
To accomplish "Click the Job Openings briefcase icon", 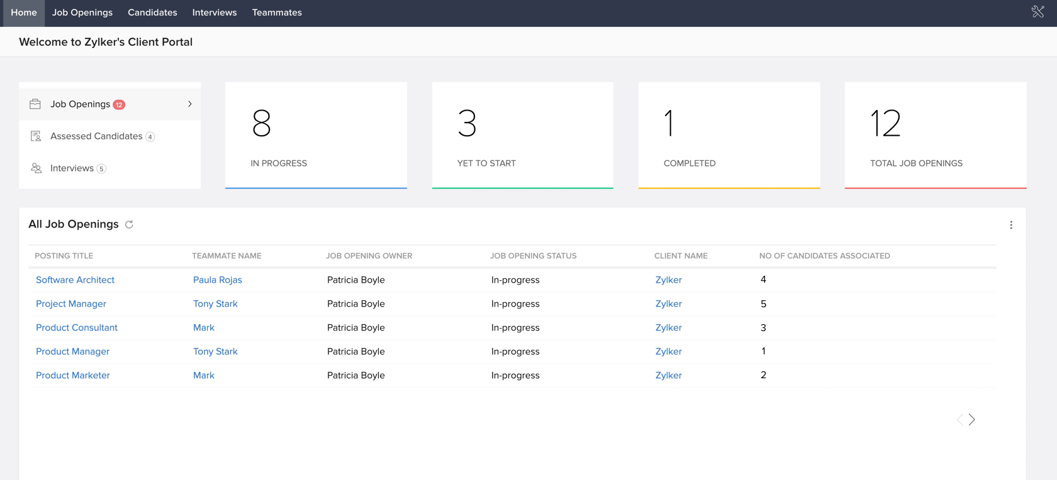I will click(35, 104).
